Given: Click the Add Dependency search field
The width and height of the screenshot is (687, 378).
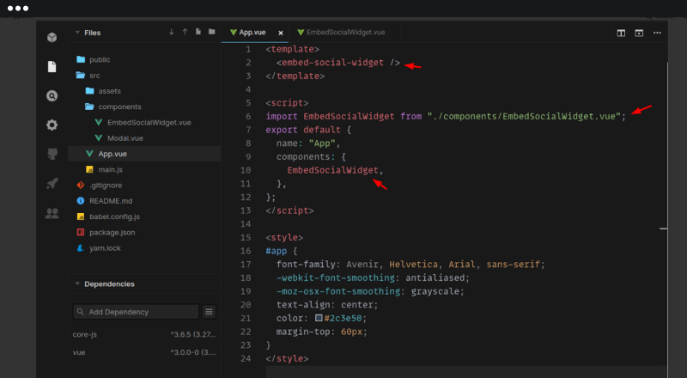Looking at the screenshot, I should coord(136,312).
